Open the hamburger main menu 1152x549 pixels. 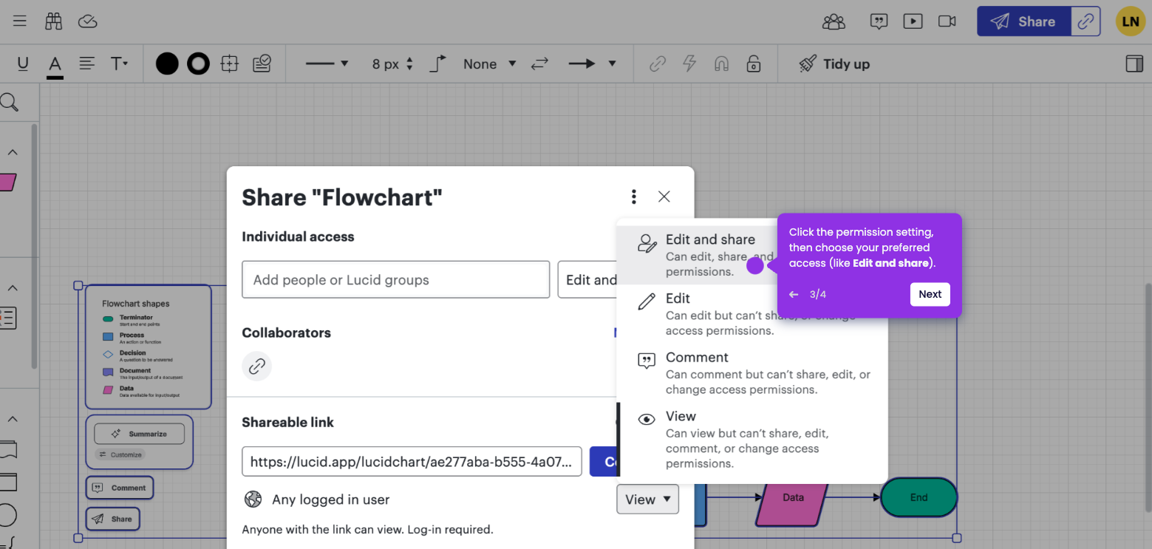[20, 21]
